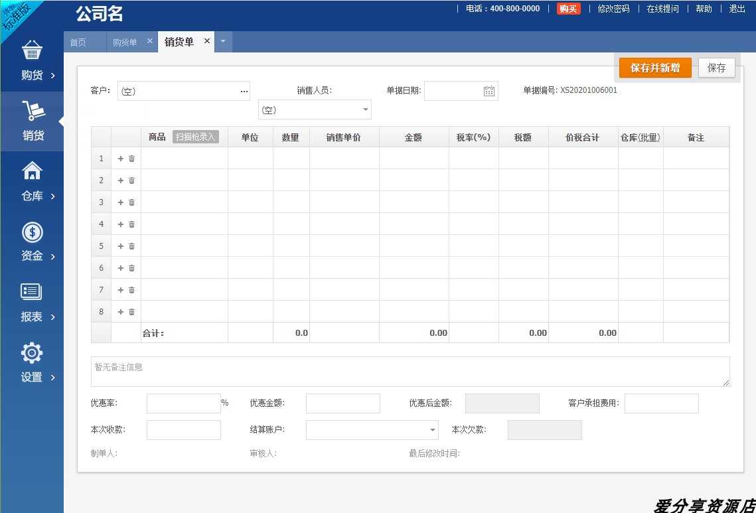Delete row 5 with trash icon
This screenshot has height=513, width=756.
(131, 246)
